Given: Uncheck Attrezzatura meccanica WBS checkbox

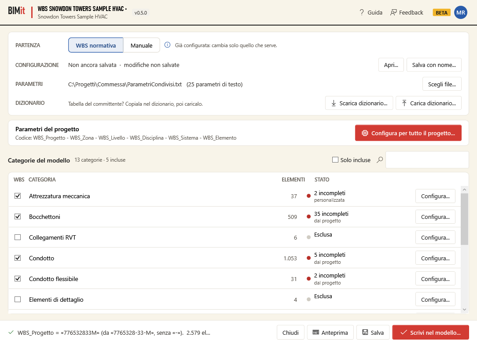Looking at the screenshot, I should (x=18, y=196).
